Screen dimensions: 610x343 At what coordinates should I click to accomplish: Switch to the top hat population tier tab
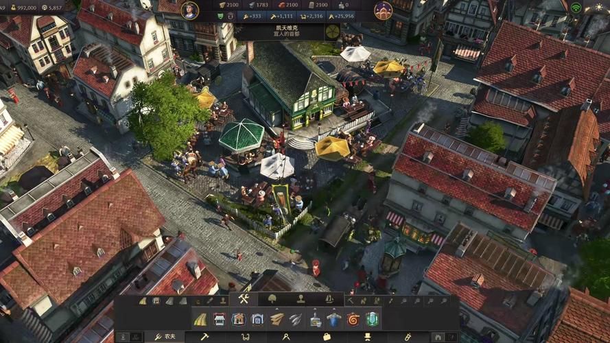pyautogui.click(x=367, y=337)
